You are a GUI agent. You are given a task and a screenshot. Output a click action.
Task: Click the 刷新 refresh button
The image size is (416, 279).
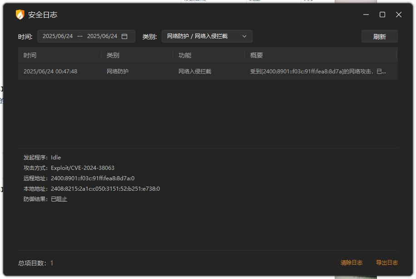379,37
